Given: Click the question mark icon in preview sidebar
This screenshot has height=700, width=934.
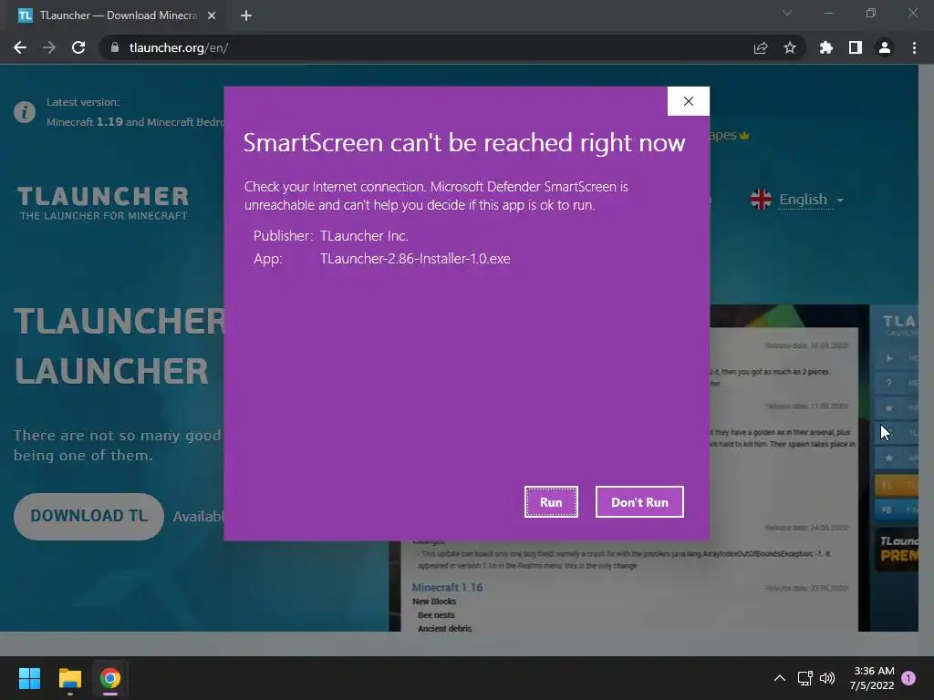Looking at the screenshot, I should (x=888, y=384).
